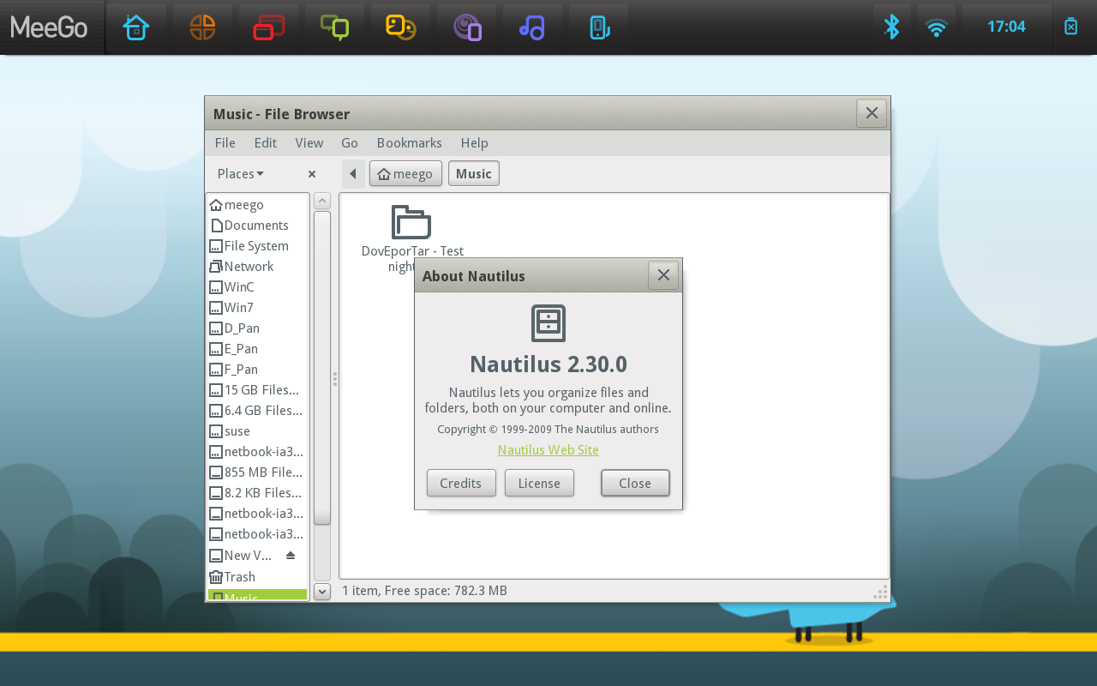Click the Nautilus file cabinet icon in About dialog
This screenshot has height=686, width=1097.
548,322
